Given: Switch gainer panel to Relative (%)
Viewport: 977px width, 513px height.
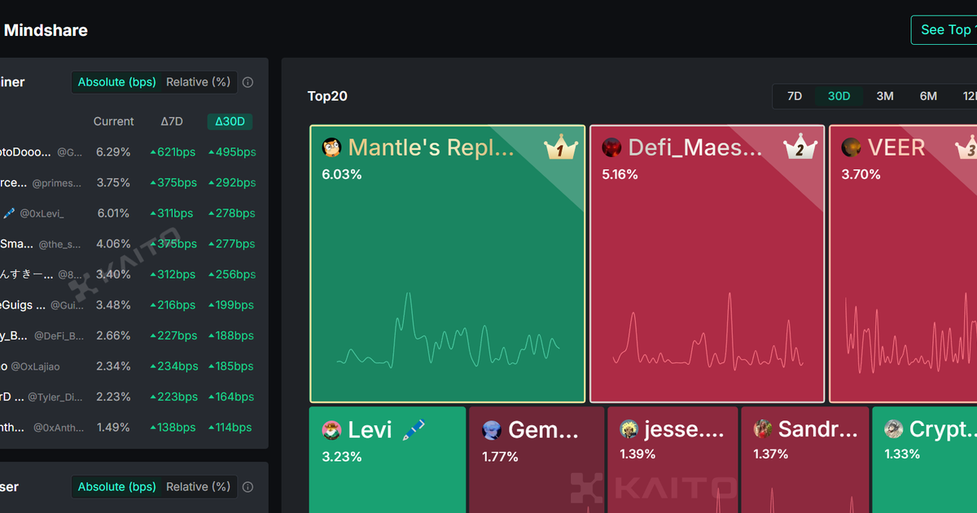Looking at the screenshot, I should click(199, 82).
